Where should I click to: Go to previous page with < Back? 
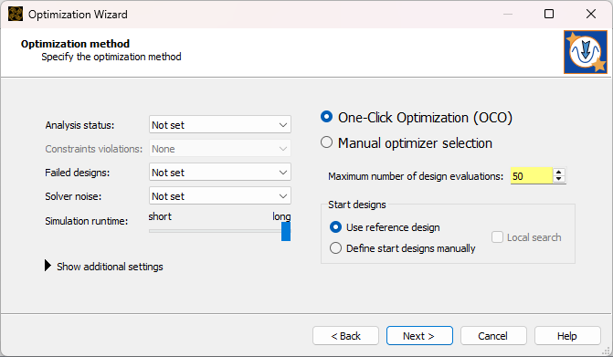pyautogui.click(x=345, y=335)
